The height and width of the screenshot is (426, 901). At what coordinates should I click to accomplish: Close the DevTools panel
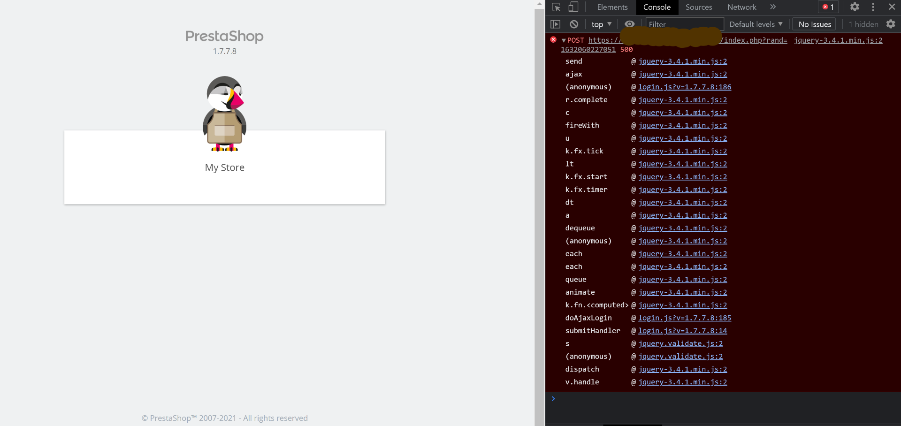892,7
